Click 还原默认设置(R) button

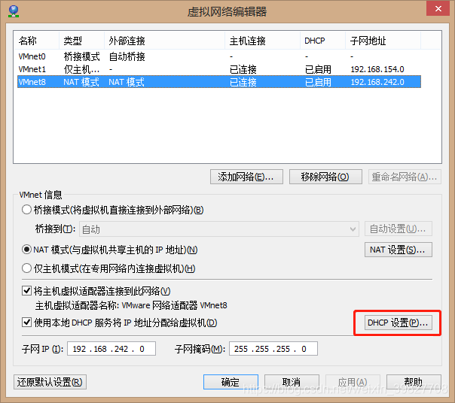pos(50,382)
